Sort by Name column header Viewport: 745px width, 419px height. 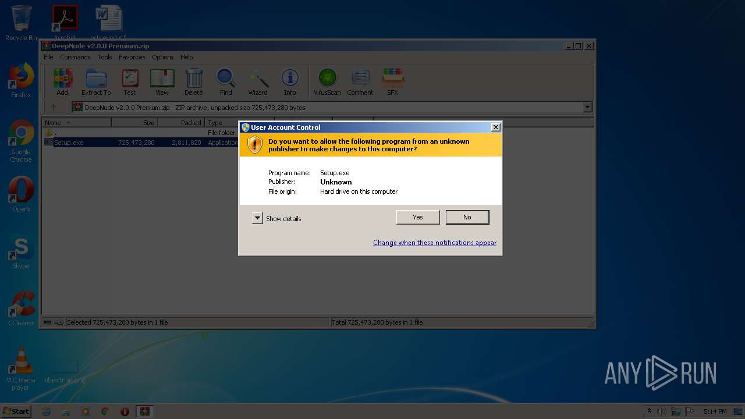click(77, 123)
